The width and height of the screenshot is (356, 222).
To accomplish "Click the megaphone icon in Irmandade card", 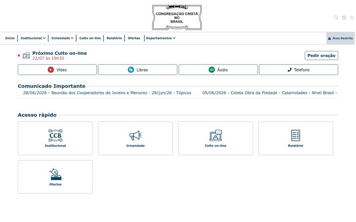I will (135, 136).
